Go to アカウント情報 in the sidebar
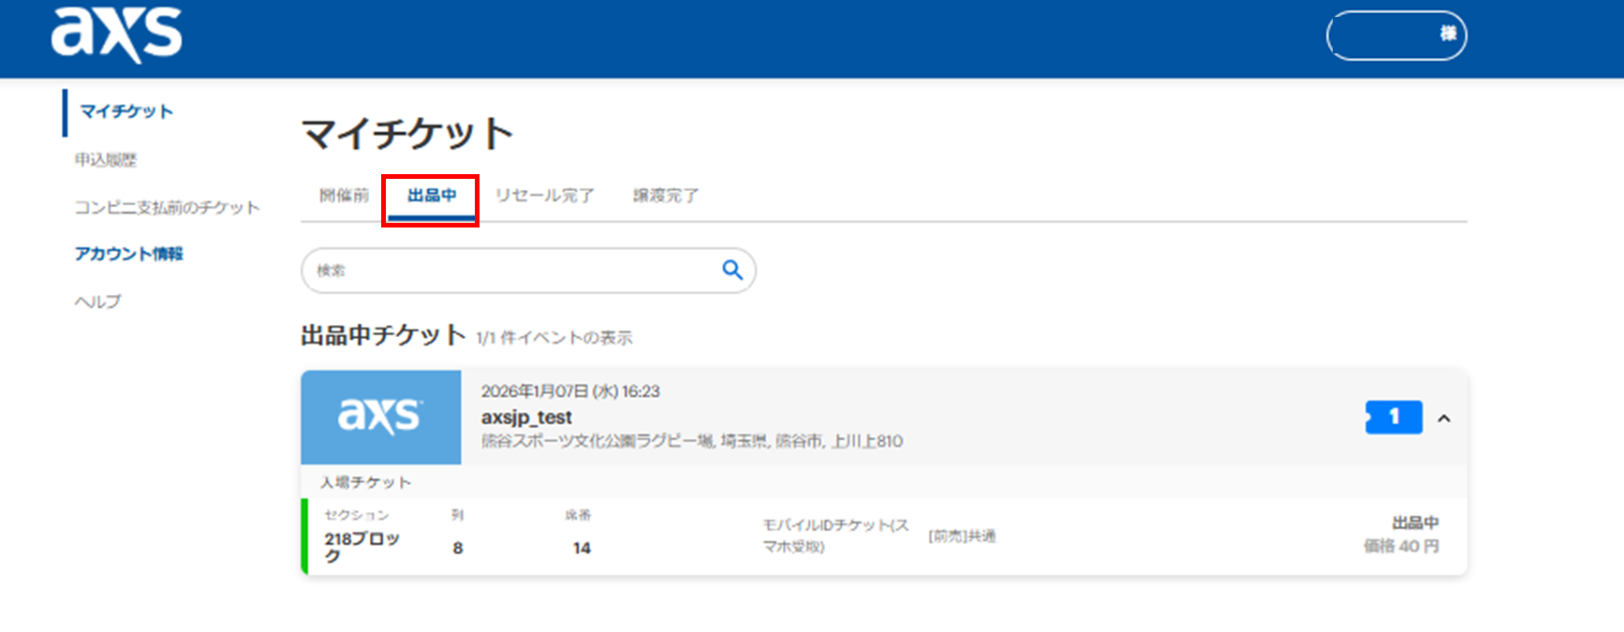Screen dimensions: 1624x632 129,254
